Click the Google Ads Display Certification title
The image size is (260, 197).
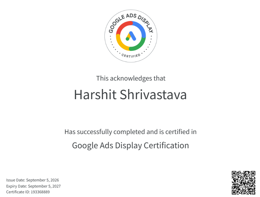pos(131,146)
